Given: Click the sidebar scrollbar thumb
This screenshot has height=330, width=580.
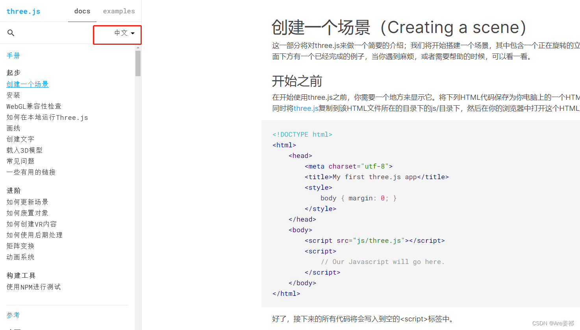Looking at the screenshot, I should pyautogui.click(x=138, y=63).
